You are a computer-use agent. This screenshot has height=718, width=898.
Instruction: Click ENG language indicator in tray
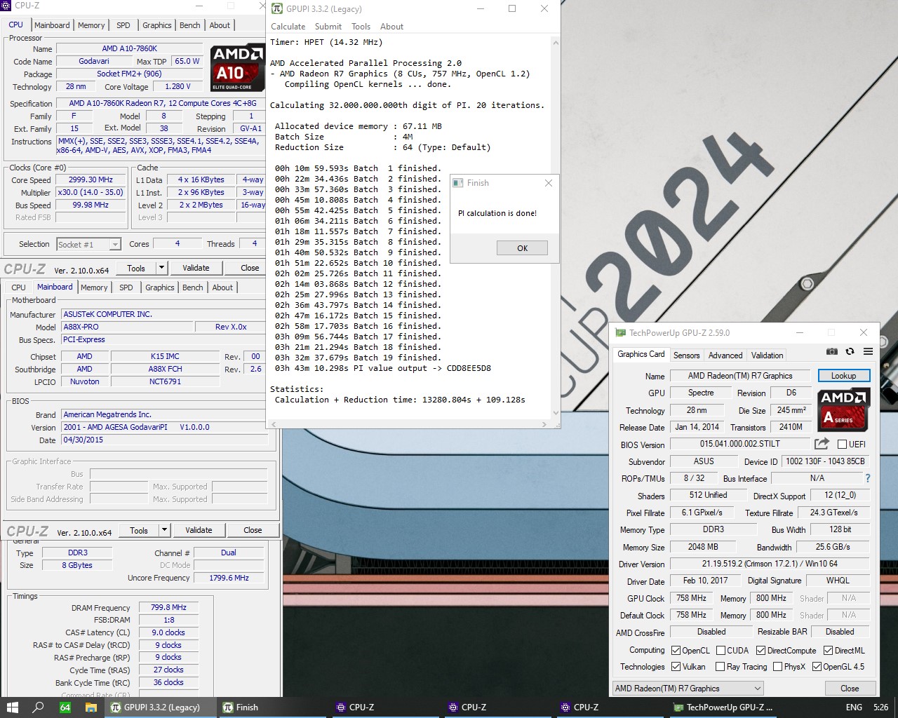pyautogui.click(x=854, y=707)
